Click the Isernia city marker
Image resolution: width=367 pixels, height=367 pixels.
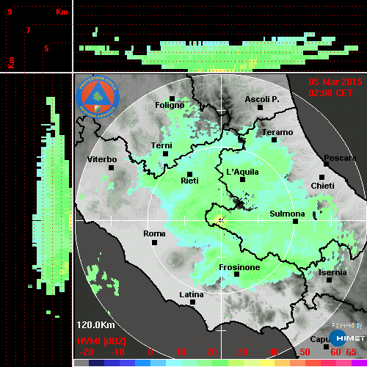tap(330, 280)
